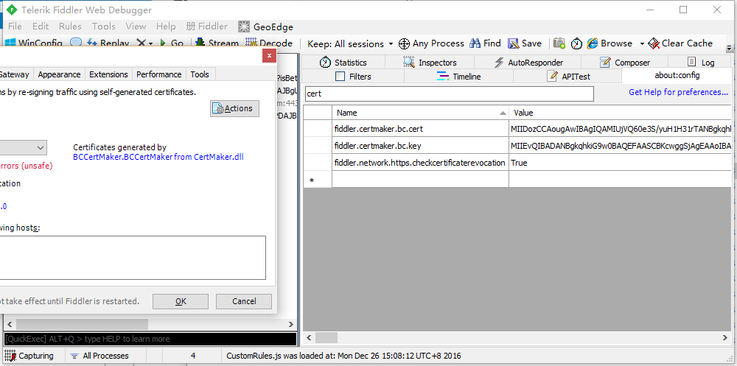The width and height of the screenshot is (737, 366).
Task: Click the Find binoculars button
Action: (x=486, y=43)
